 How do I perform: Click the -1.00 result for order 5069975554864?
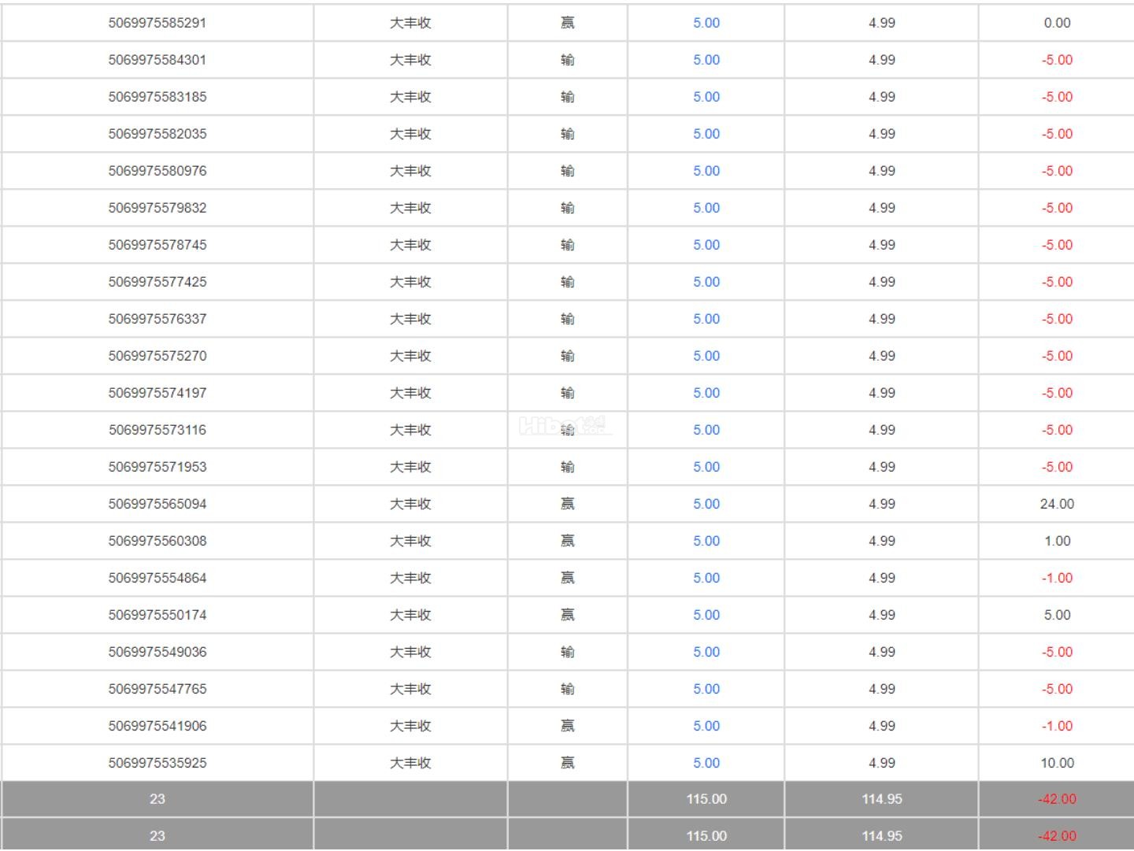1056,578
